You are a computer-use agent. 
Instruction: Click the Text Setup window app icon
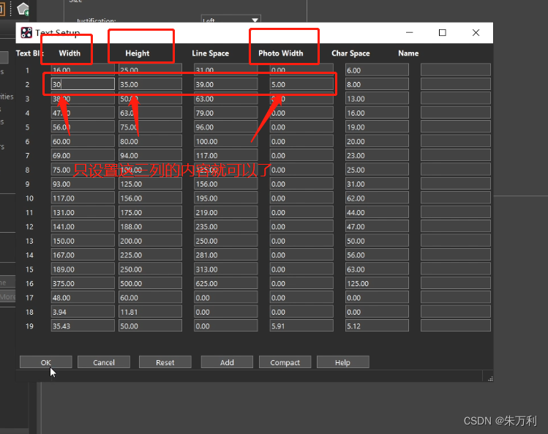(26, 32)
